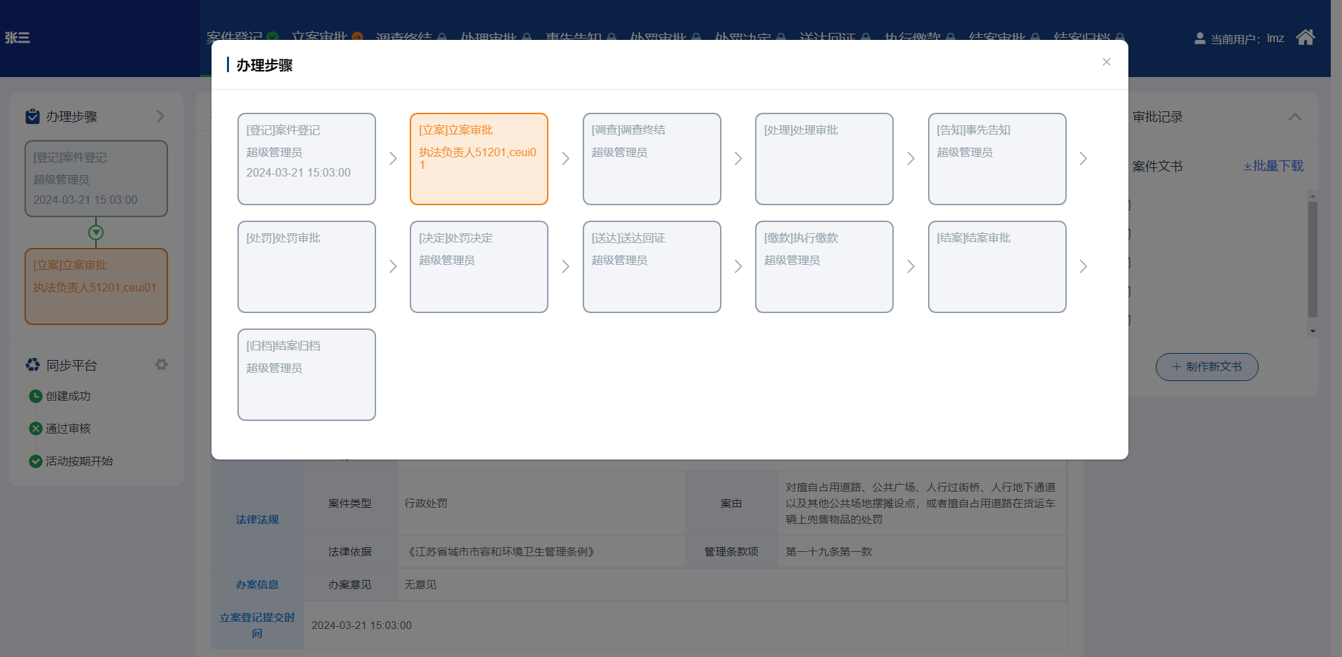Click the 当前用户: lmz label
Screen dimensions: 1342x657
(1247, 39)
